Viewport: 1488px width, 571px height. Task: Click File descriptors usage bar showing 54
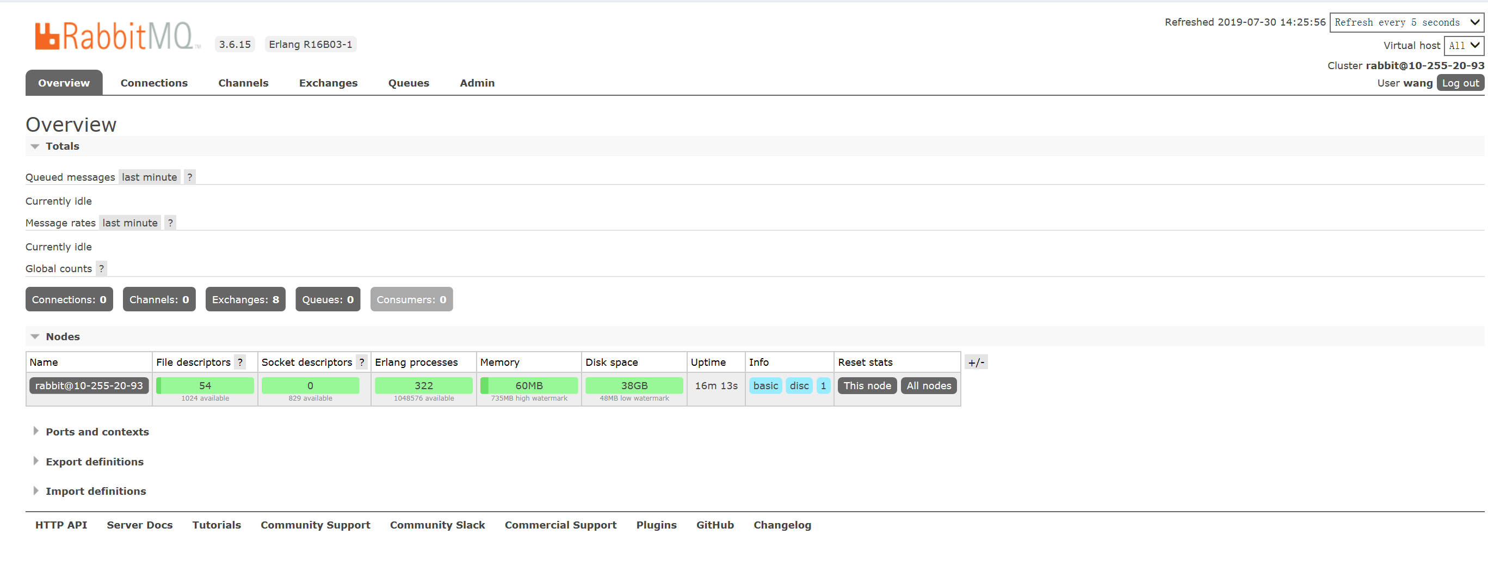click(x=205, y=385)
